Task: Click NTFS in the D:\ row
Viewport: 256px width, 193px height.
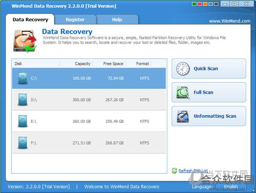Action: point(144,100)
